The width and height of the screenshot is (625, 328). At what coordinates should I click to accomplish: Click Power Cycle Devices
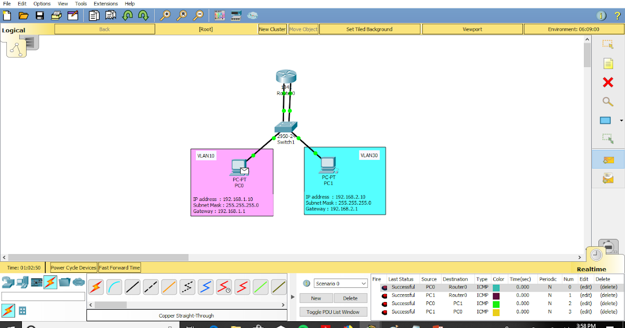pos(72,267)
